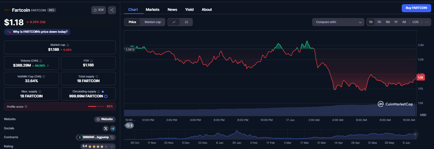Expand Volume (24h) details arrow
The image size is (434, 149).
click(48, 65)
